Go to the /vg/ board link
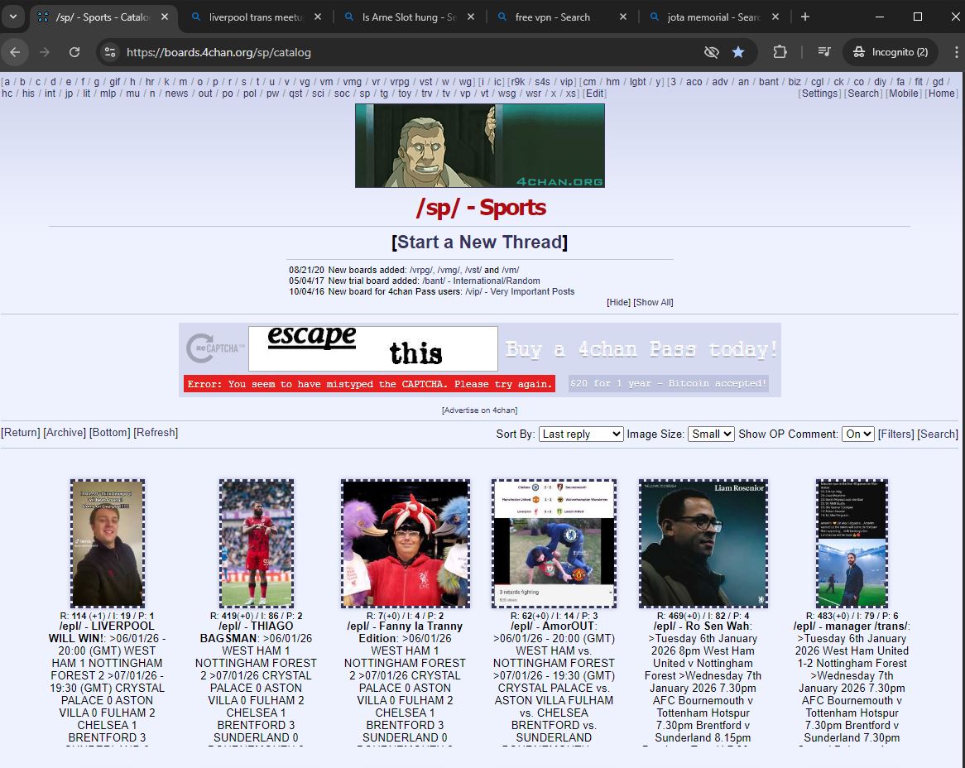The height and width of the screenshot is (768, 965). pyautogui.click(x=305, y=82)
